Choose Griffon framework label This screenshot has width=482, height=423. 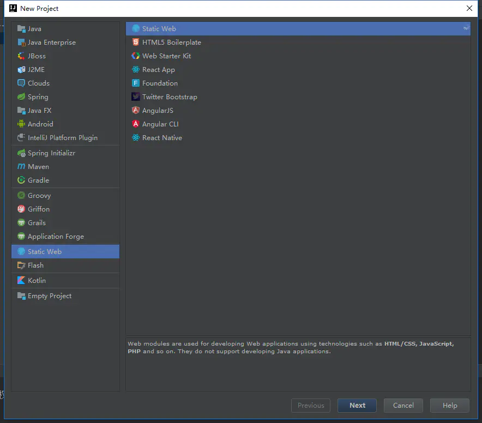coord(38,209)
